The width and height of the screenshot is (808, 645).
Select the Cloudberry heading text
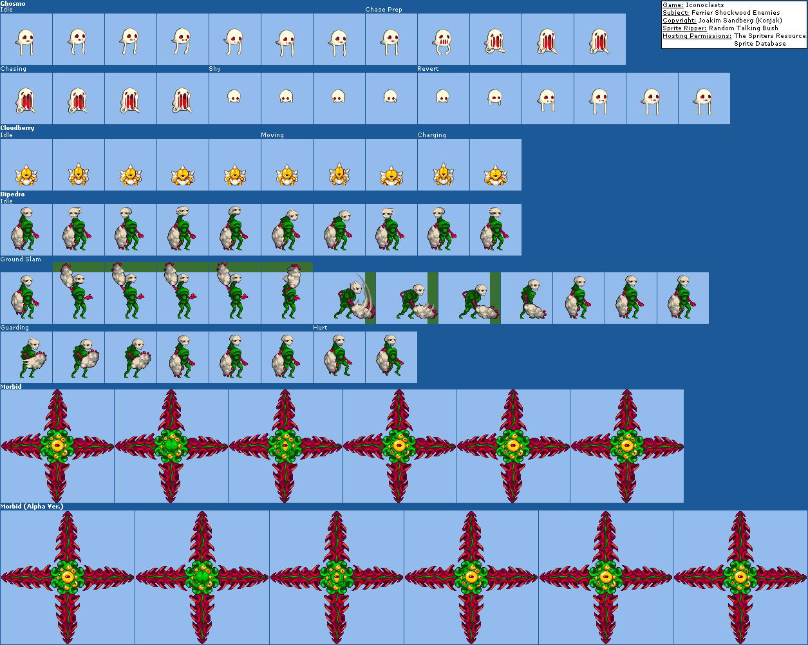tap(17, 128)
